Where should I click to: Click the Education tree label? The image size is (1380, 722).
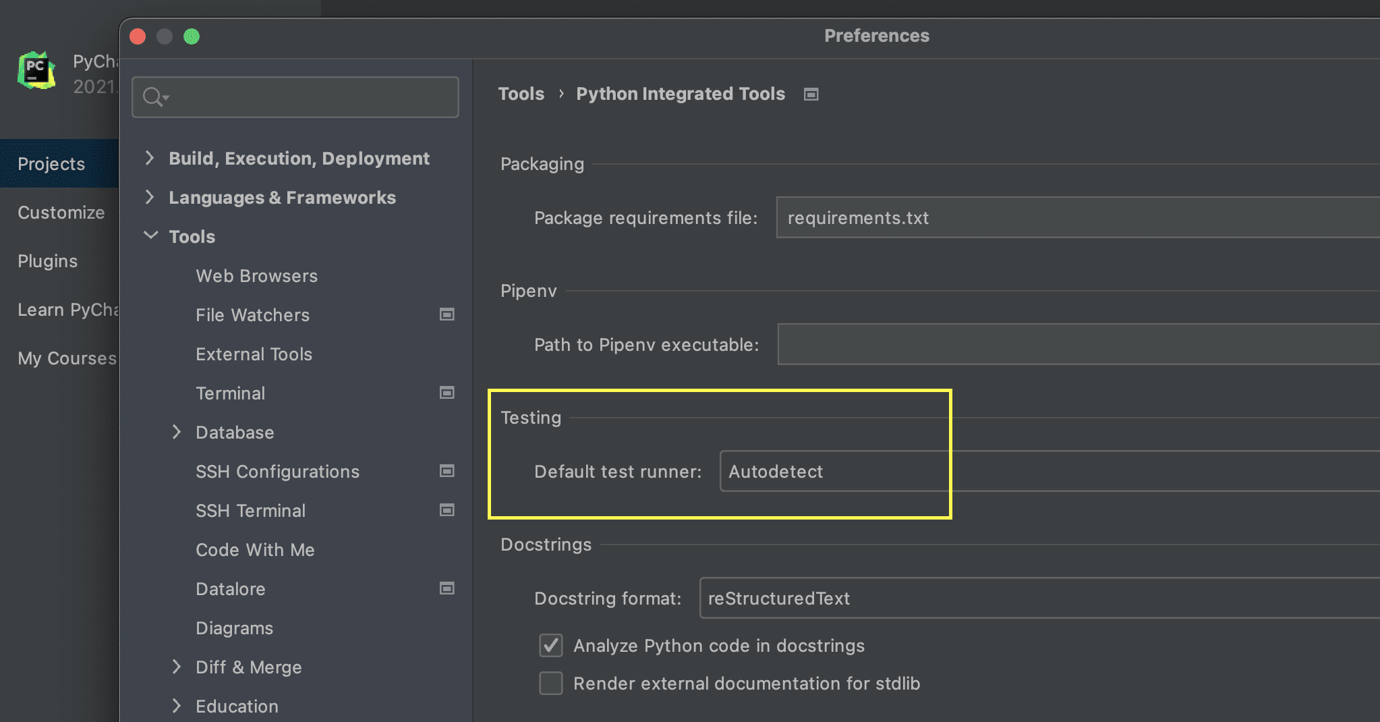(x=237, y=706)
